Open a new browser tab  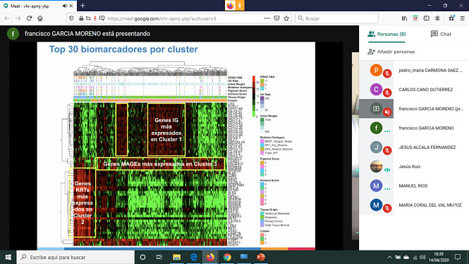click(x=83, y=6)
